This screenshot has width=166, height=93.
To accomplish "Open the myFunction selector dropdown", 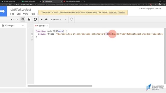I will 59,20.
